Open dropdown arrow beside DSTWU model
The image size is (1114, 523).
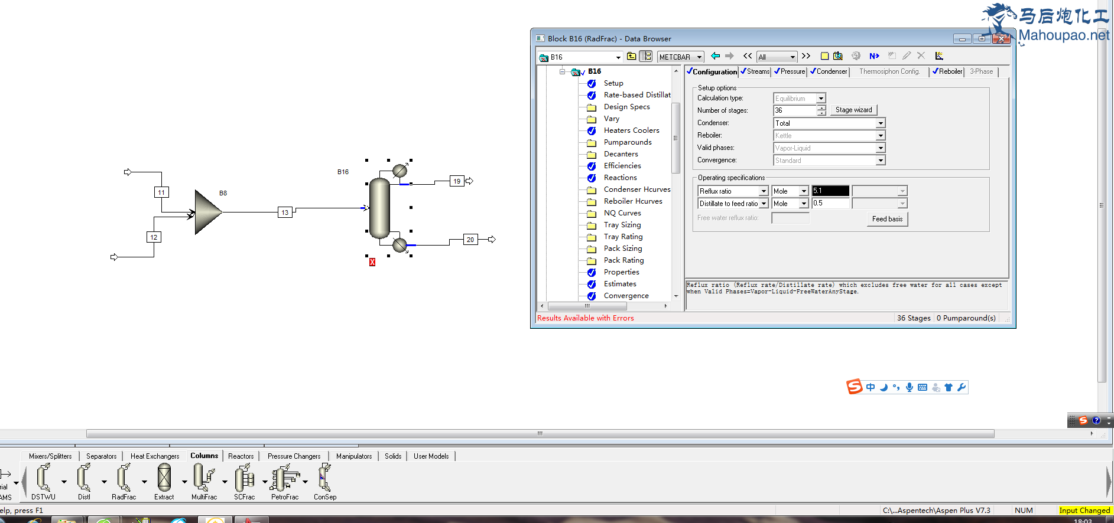coord(64,482)
